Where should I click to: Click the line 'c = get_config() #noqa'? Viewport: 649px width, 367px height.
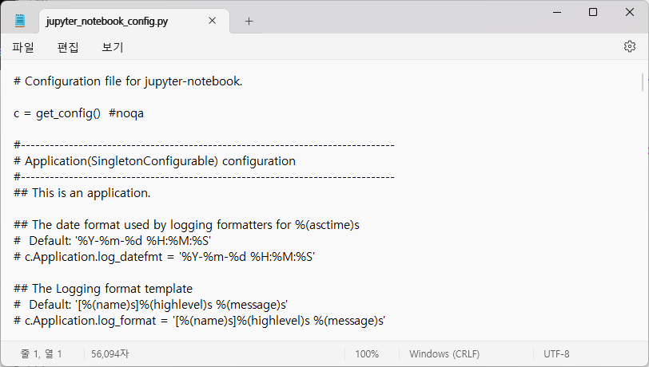78,113
